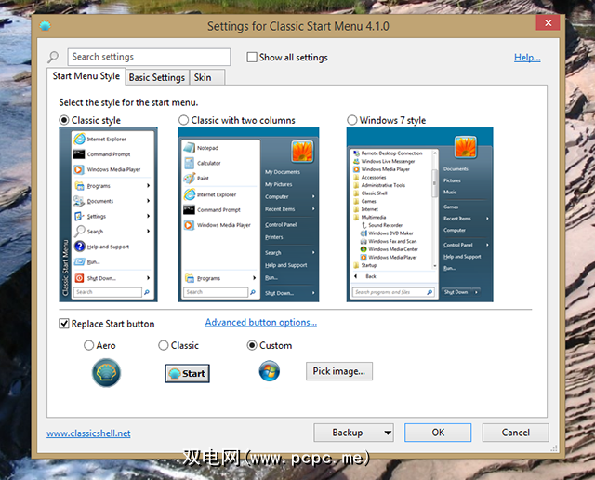
Task: Click the search magnifier icon
Action: tap(53, 58)
